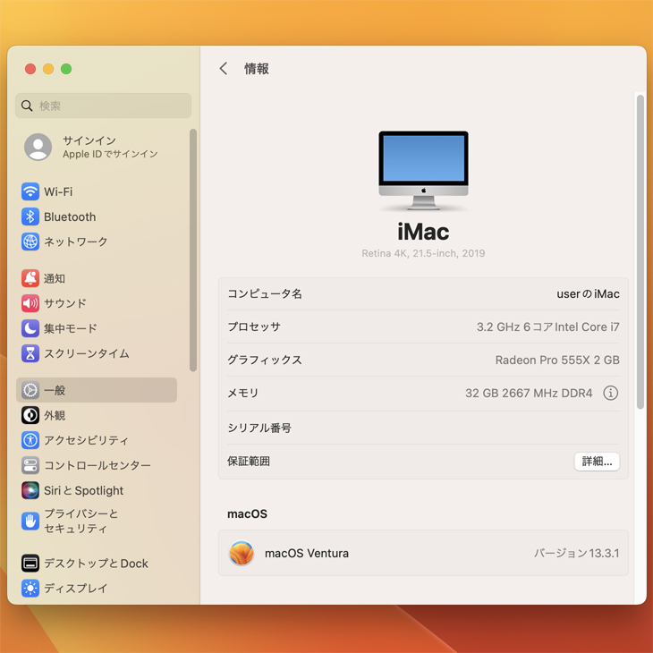653x653 pixels.
Task: Click the user の iMac computer name
Action: 588,294
